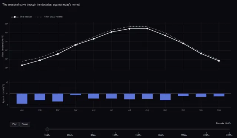The height and width of the screenshot is (138, 237).
Task: Click the Play animation button
Action: [x=14, y=124]
